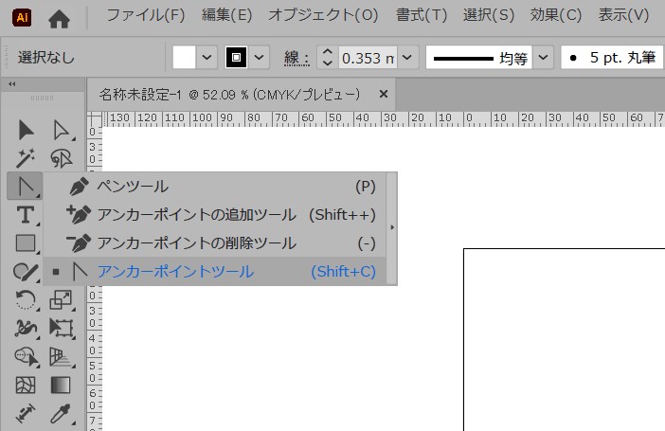Screen dimensions: 665x431
Task: Open the stroke weight dropdown
Action: click(407, 57)
